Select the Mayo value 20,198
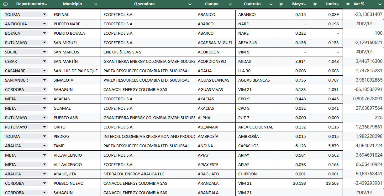The width and height of the screenshot is (384, 196). click(x=293, y=183)
